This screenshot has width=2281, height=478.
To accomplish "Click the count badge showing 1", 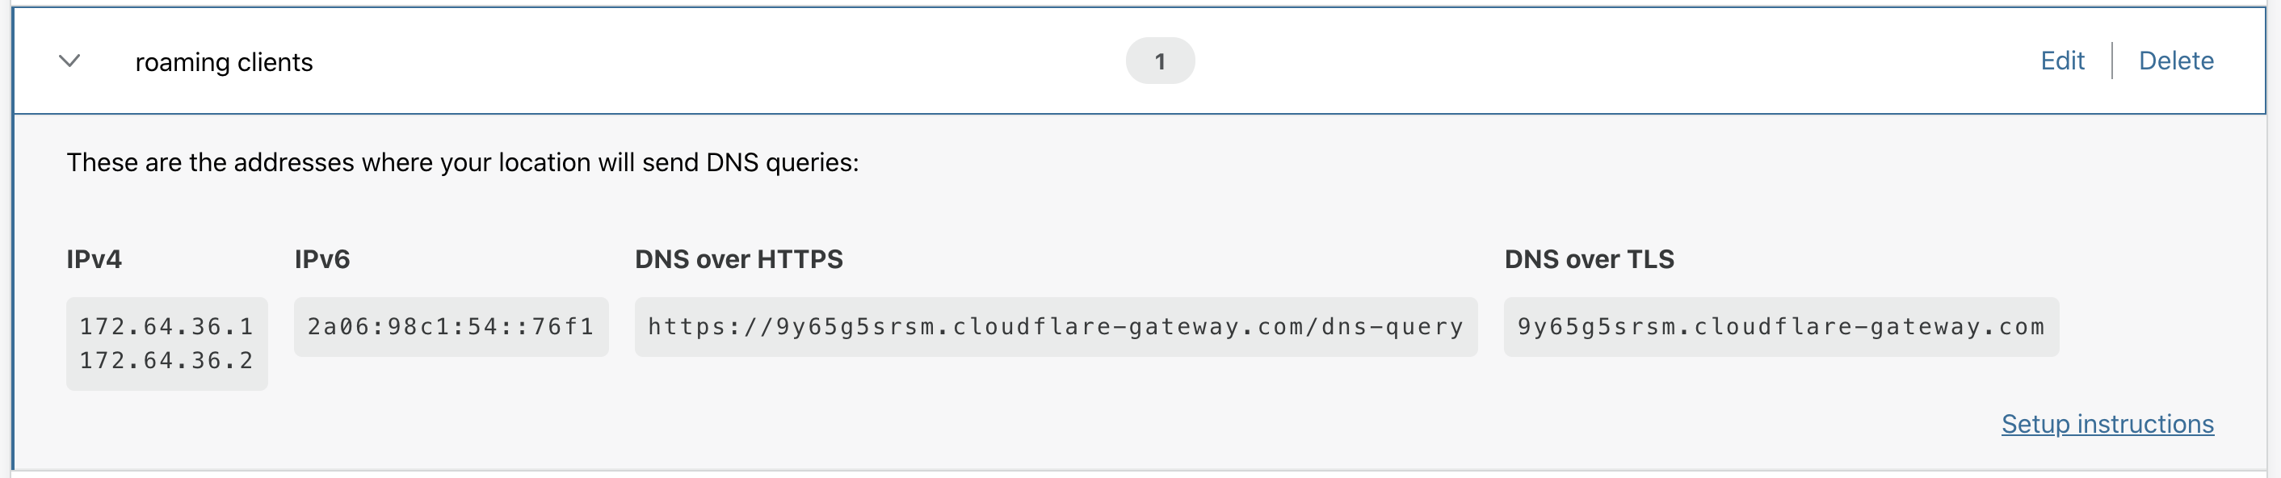I will click(x=1159, y=61).
